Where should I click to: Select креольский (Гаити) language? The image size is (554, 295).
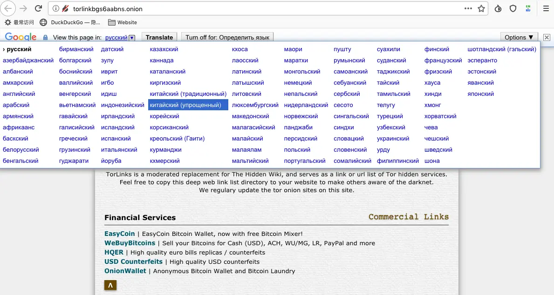(178, 138)
